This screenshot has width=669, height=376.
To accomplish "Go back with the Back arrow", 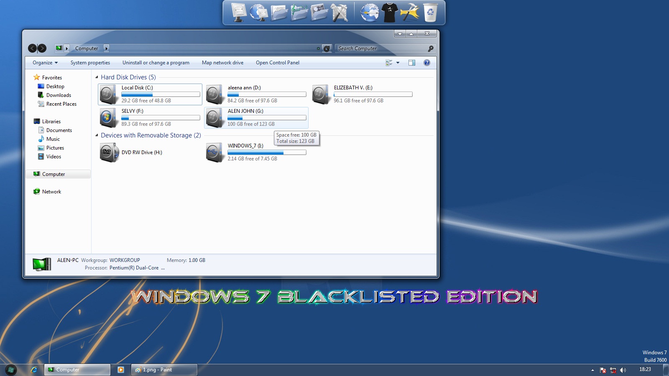I will [x=32, y=48].
